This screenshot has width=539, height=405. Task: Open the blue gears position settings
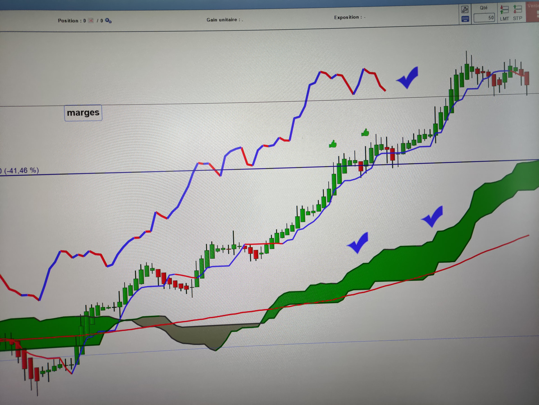pos(108,21)
